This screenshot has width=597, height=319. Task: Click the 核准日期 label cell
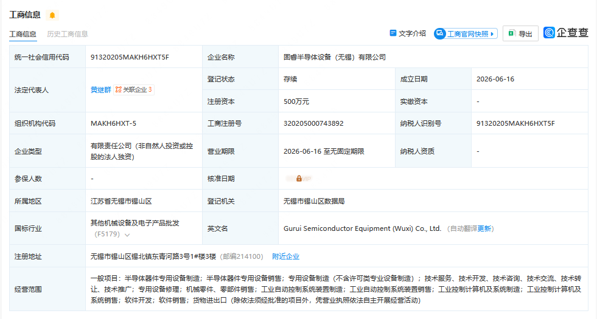click(x=240, y=179)
